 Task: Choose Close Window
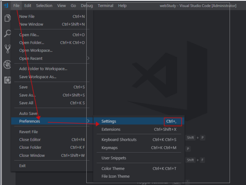(x=52, y=155)
